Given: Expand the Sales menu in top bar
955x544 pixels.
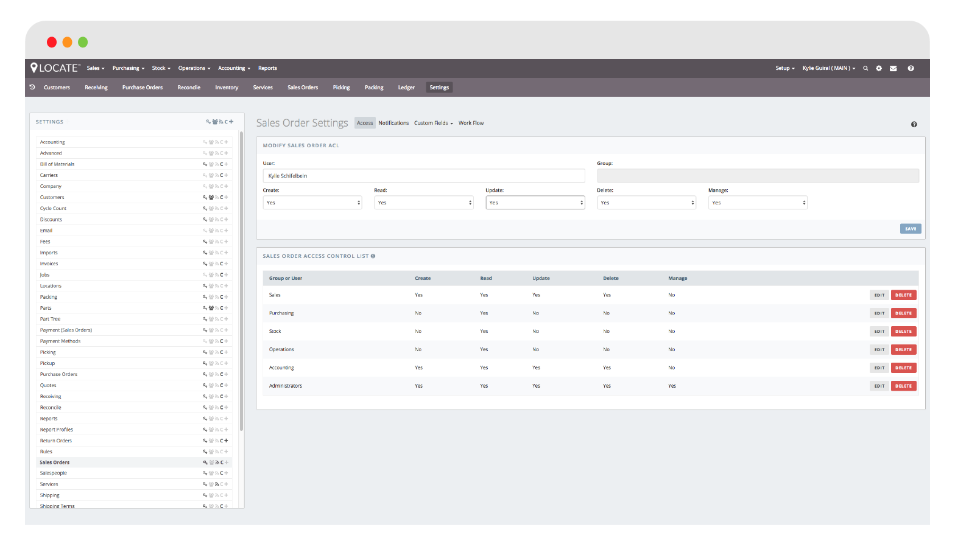Looking at the screenshot, I should click(x=96, y=68).
